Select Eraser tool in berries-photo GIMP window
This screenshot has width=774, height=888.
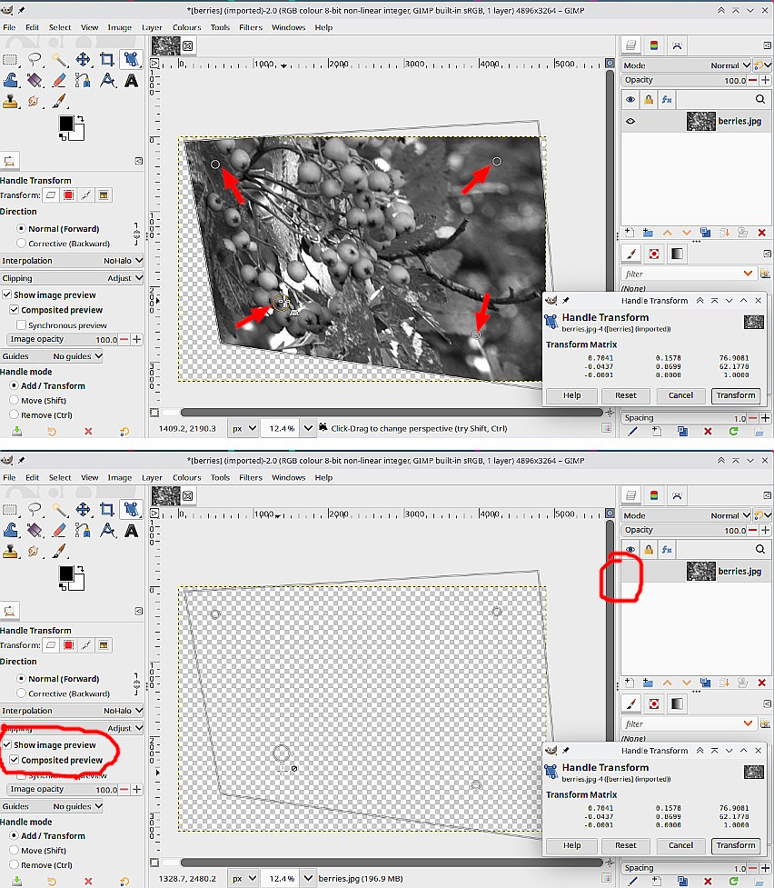[59, 80]
